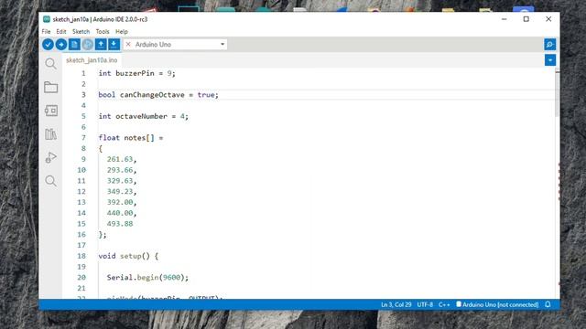Click the lower magnifier sidebar icon

click(51, 181)
